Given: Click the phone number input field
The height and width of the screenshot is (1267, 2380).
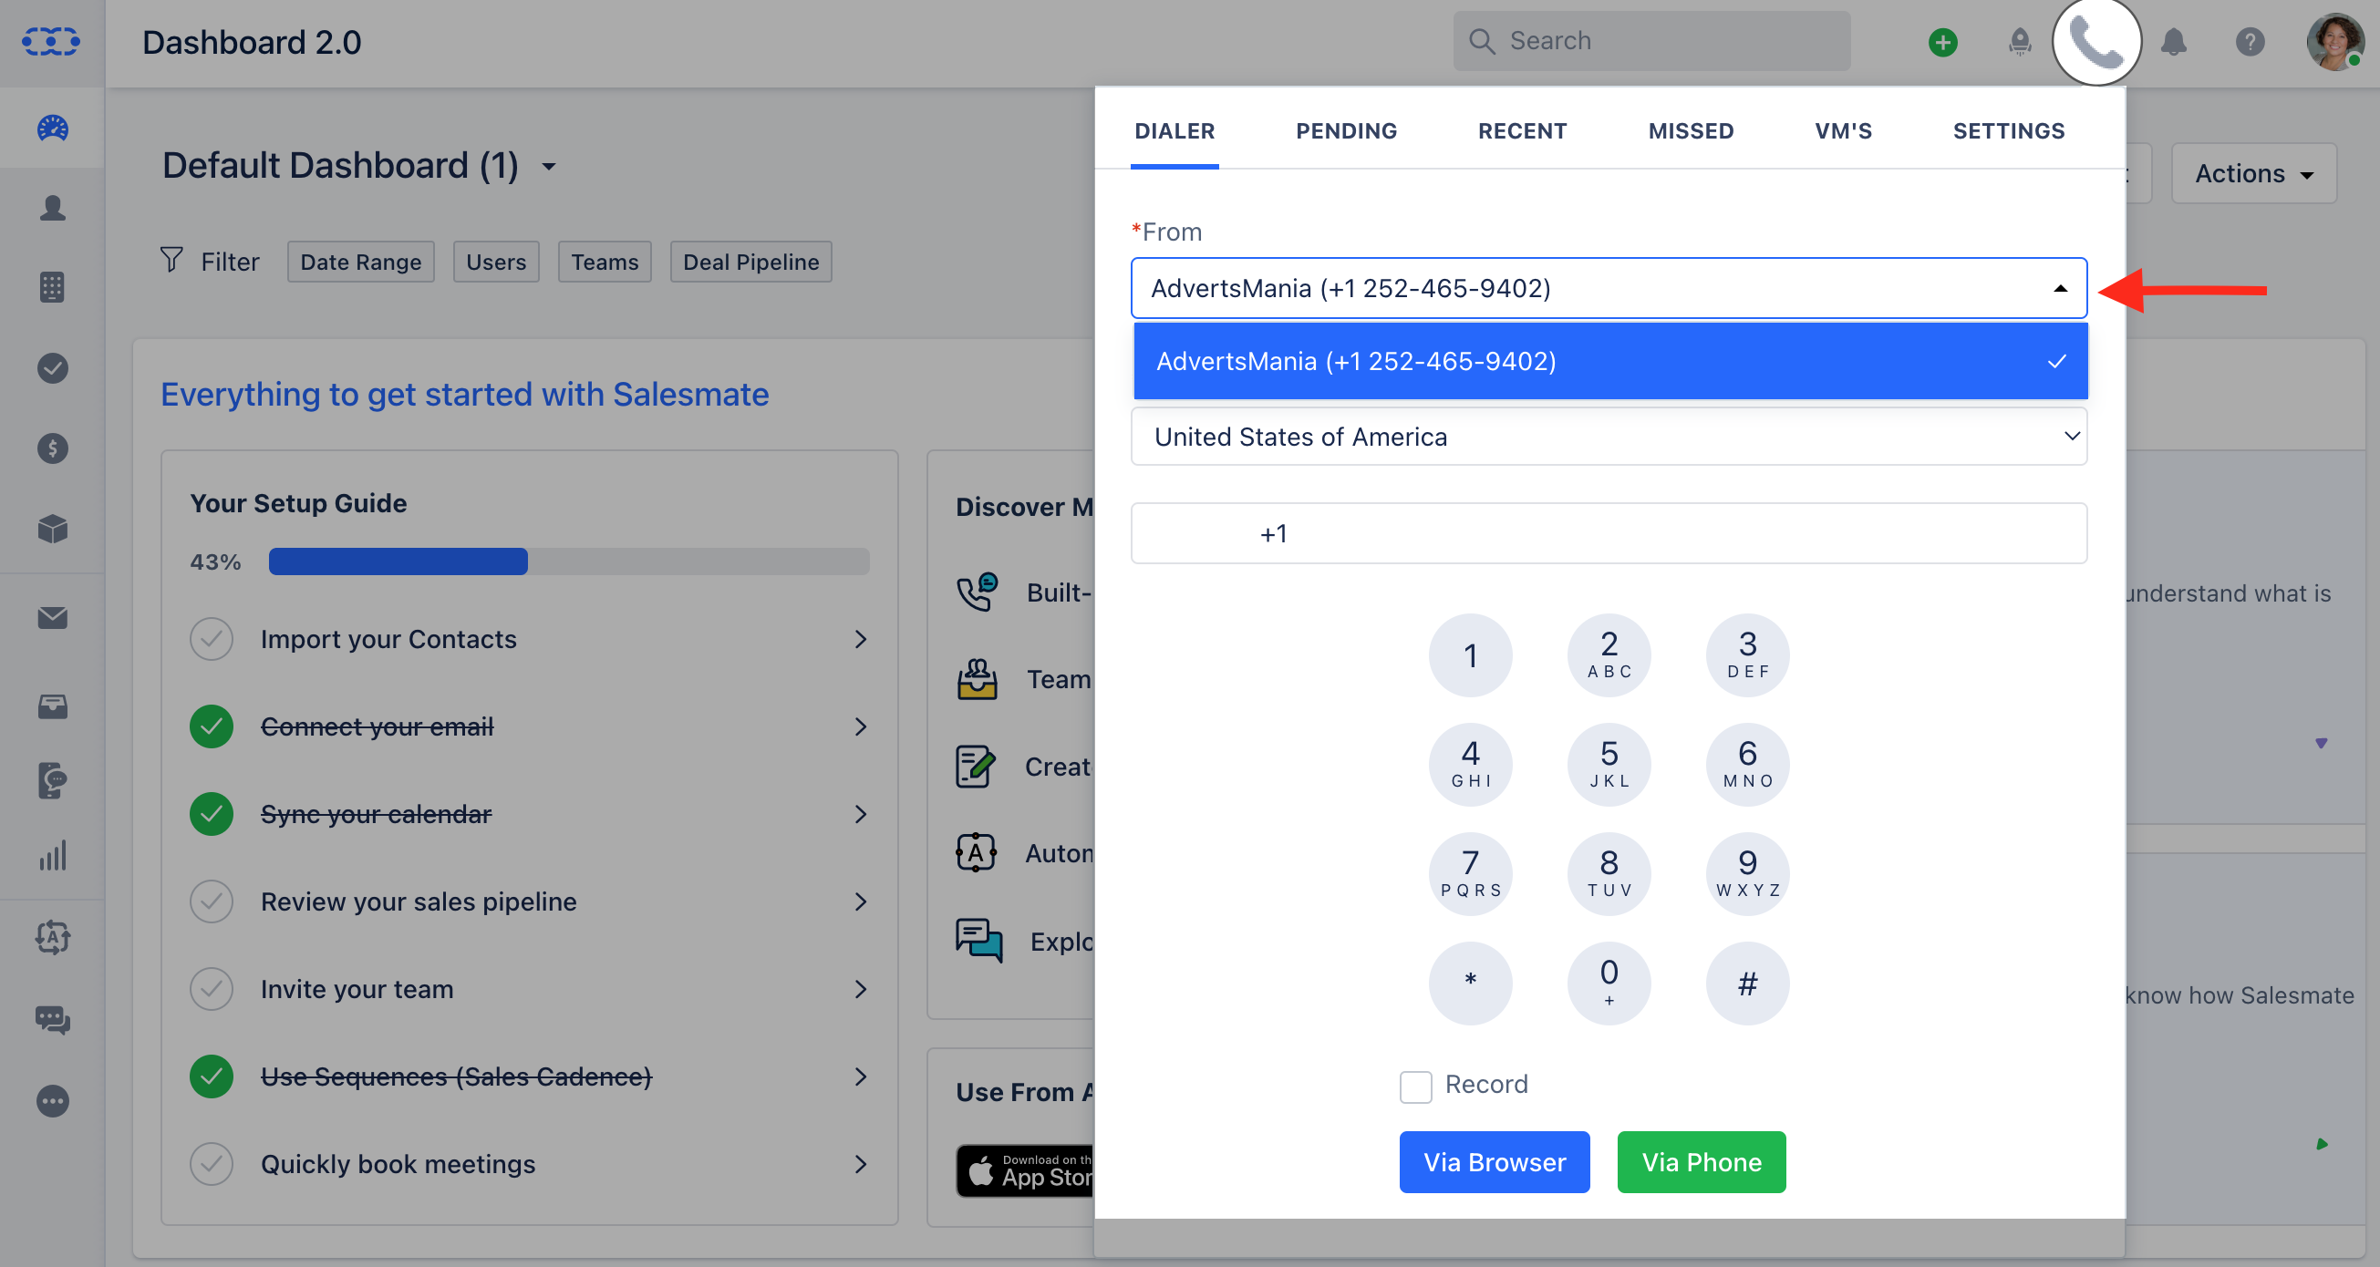Looking at the screenshot, I should pyautogui.click(x=1609, y=533).
